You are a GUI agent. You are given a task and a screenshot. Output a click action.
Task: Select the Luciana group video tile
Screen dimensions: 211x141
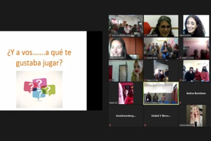click(161, 48)
